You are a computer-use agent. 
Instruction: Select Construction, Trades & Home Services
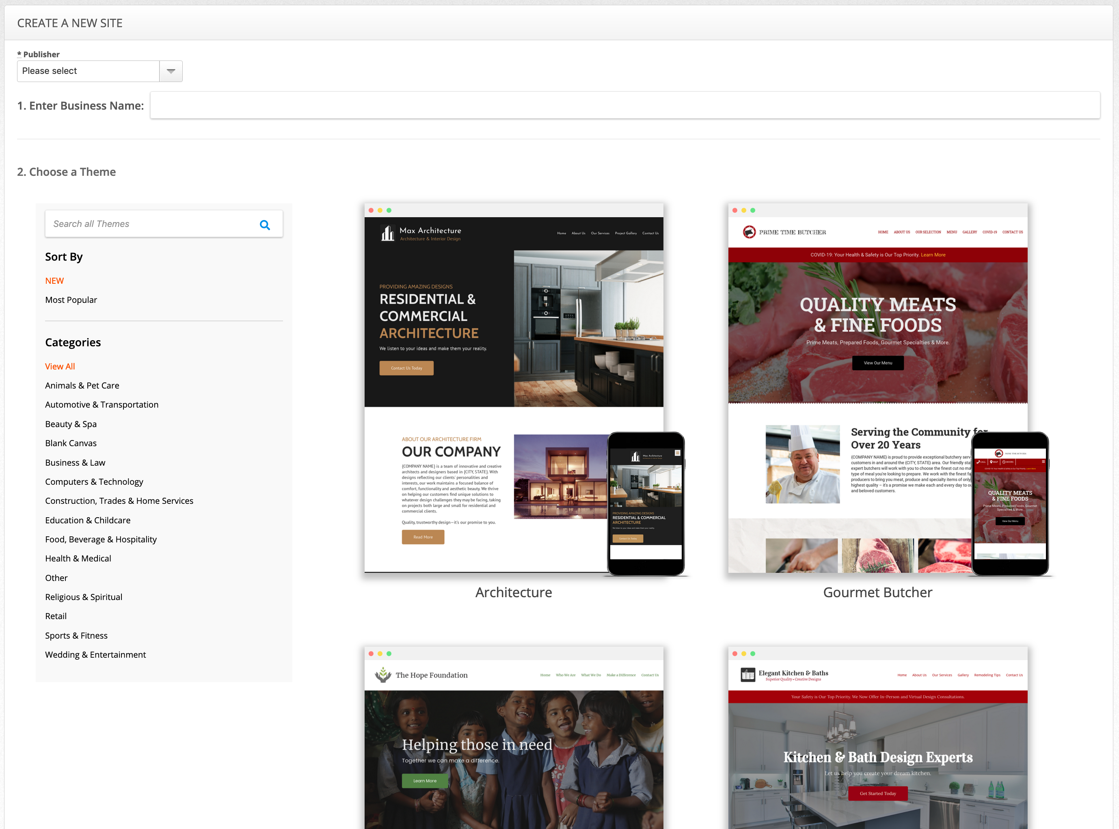pos(119,501)
